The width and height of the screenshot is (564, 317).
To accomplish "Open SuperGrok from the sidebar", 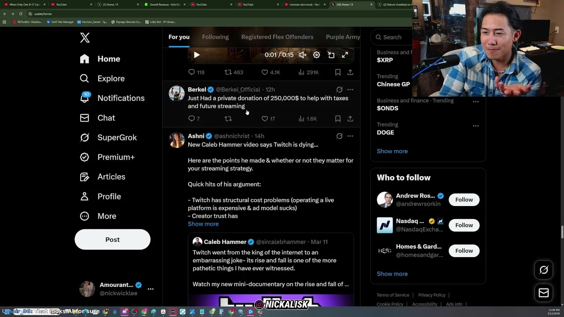I will coord(108,137).
